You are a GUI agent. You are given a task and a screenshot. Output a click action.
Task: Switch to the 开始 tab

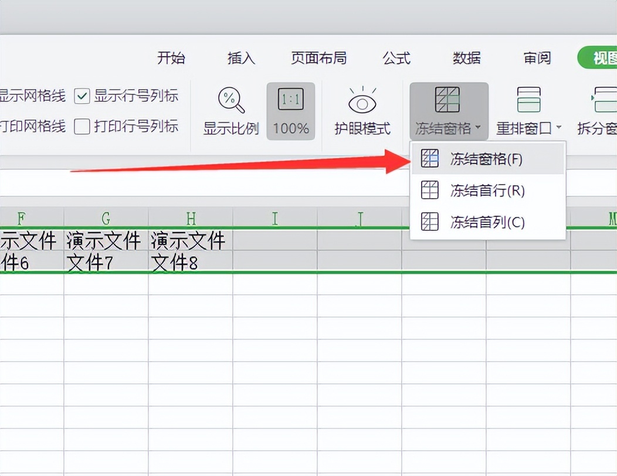tap(171, 58)
